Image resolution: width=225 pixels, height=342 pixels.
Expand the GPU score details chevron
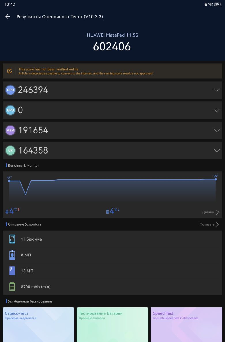click(217, 110)
